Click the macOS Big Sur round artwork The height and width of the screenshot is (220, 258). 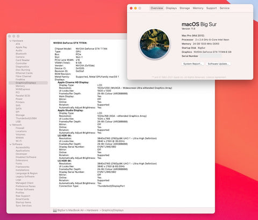pyautogui.click(x=154, y=44)
